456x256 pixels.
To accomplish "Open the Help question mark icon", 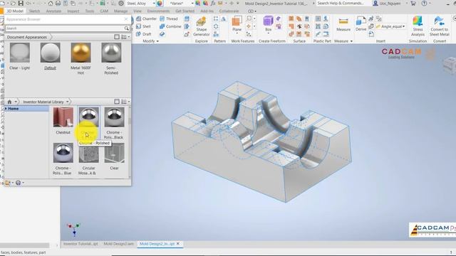I will [425, 4].
